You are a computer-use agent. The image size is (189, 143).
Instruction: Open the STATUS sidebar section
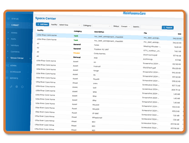[x=15, y=19]
